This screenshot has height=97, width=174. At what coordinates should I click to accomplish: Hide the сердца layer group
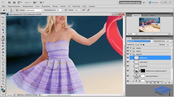(x=128, y=48)
